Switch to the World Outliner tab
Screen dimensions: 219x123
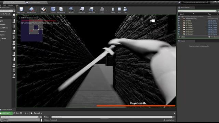[x=185, y=8]
